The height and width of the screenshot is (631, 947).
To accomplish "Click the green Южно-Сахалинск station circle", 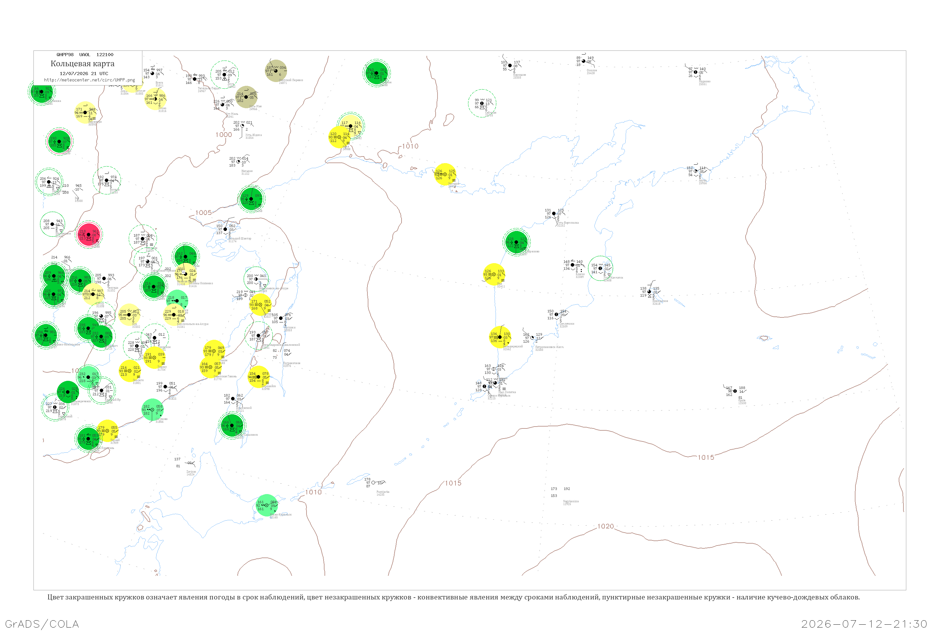I will [232, 425].
